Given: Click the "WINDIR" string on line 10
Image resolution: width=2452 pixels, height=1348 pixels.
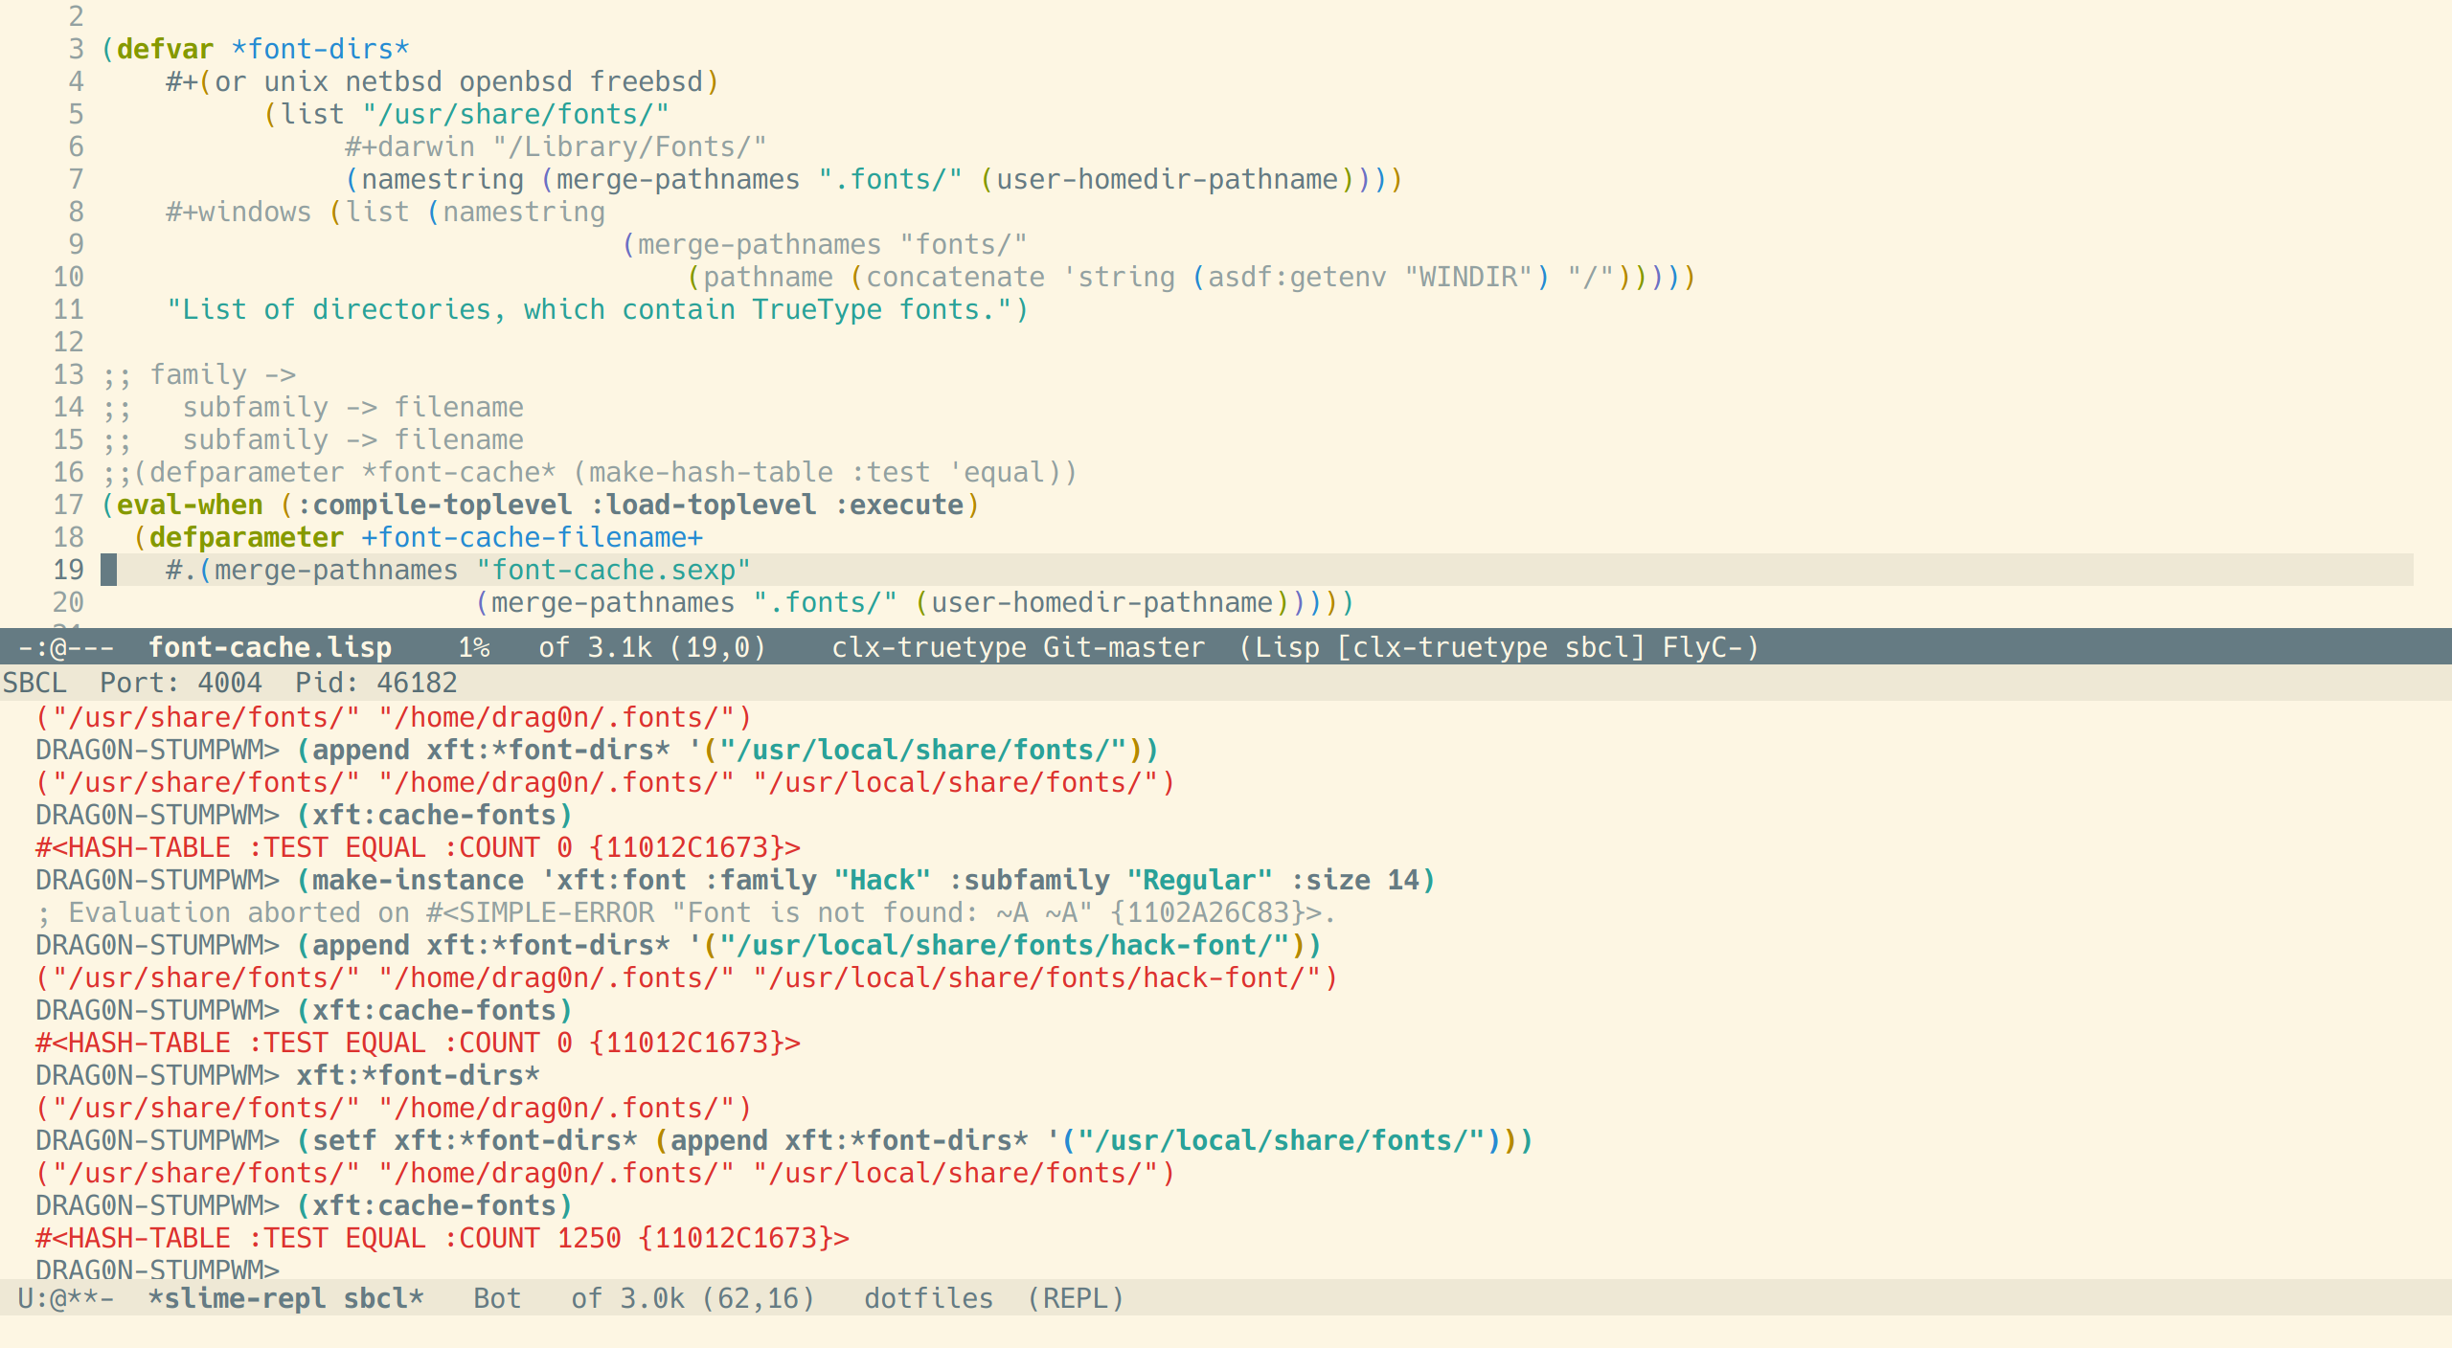Looking at the screenshot, I should point(1467,277).
